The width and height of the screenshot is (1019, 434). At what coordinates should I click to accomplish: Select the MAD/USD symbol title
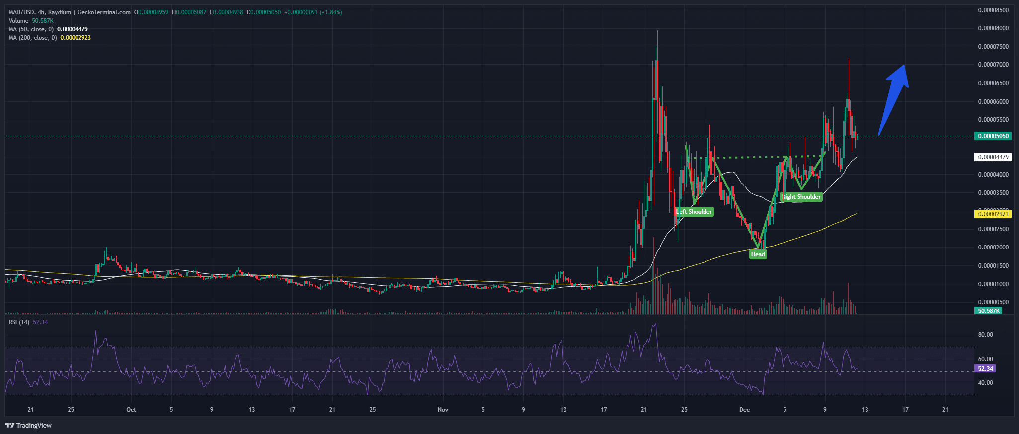click(70, 12)
